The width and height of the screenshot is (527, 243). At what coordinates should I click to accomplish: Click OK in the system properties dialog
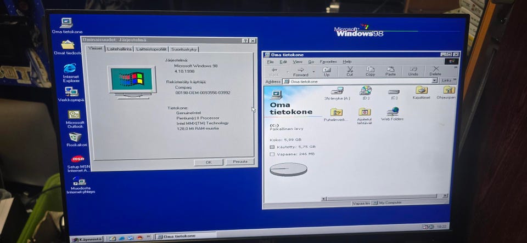coord(209,162)
